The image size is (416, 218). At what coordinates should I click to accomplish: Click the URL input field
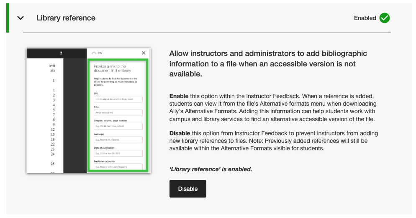[118, 99]
